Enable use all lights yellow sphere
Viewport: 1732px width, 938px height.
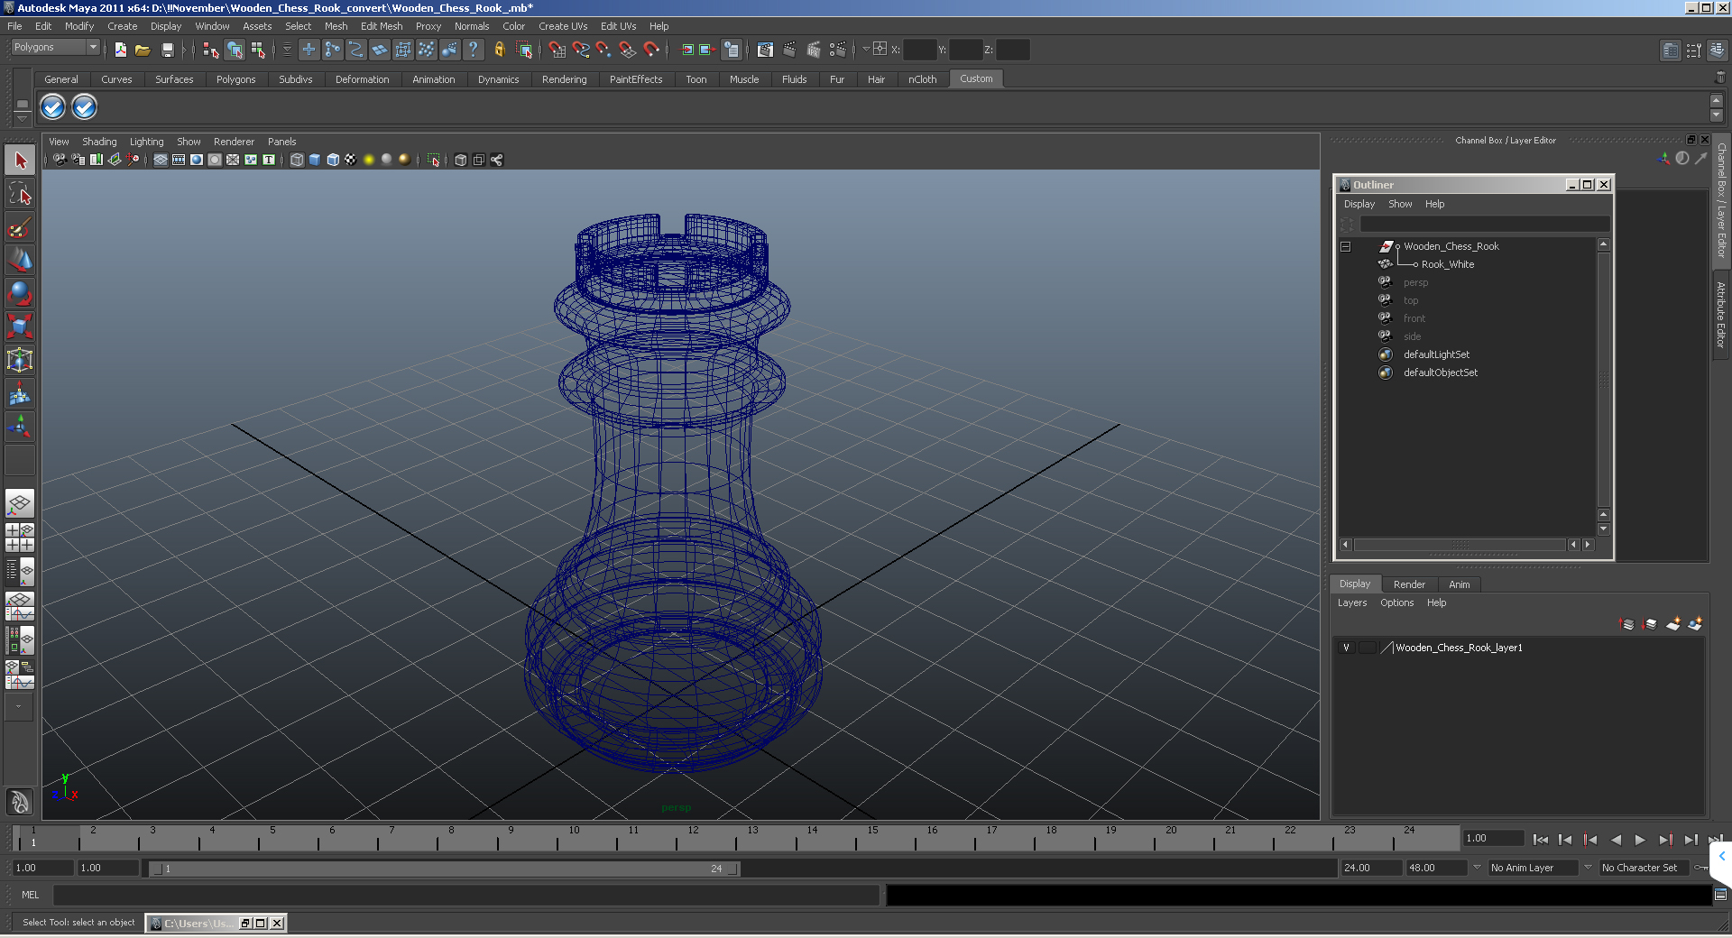[x=369, y=160]
